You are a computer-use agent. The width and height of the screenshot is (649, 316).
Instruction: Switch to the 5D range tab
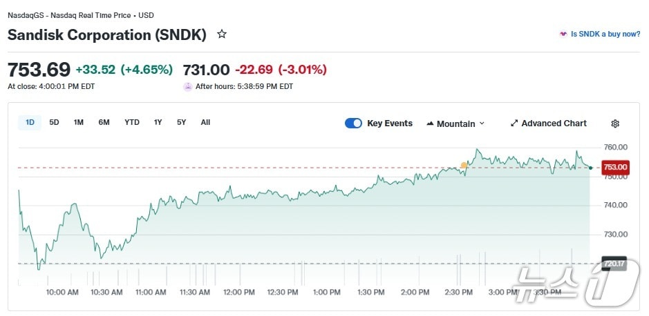[x=54, y=122]
